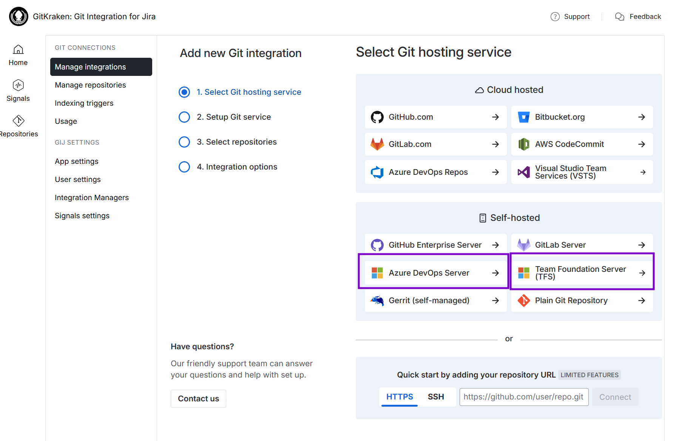Viewport: 673px width, 441px height.
Task: Click the Bitbucket.org bucket icon
Action: pyautogui.click(x=523, y=117)
